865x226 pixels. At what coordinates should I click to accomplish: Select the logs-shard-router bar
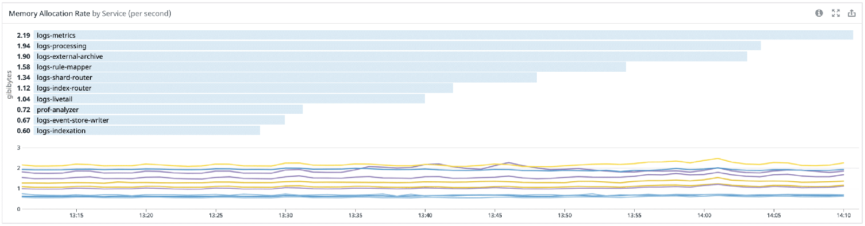[x=285, y=78]
